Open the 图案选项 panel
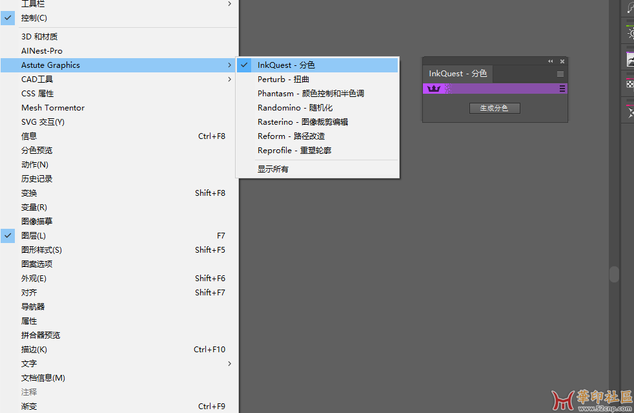 pyautogui.click(x=119, y=264)
